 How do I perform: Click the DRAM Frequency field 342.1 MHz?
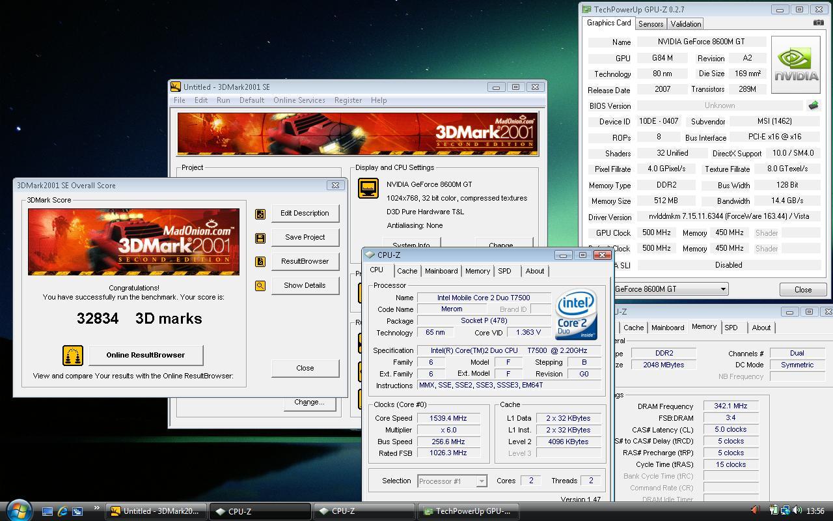(730, 406)
